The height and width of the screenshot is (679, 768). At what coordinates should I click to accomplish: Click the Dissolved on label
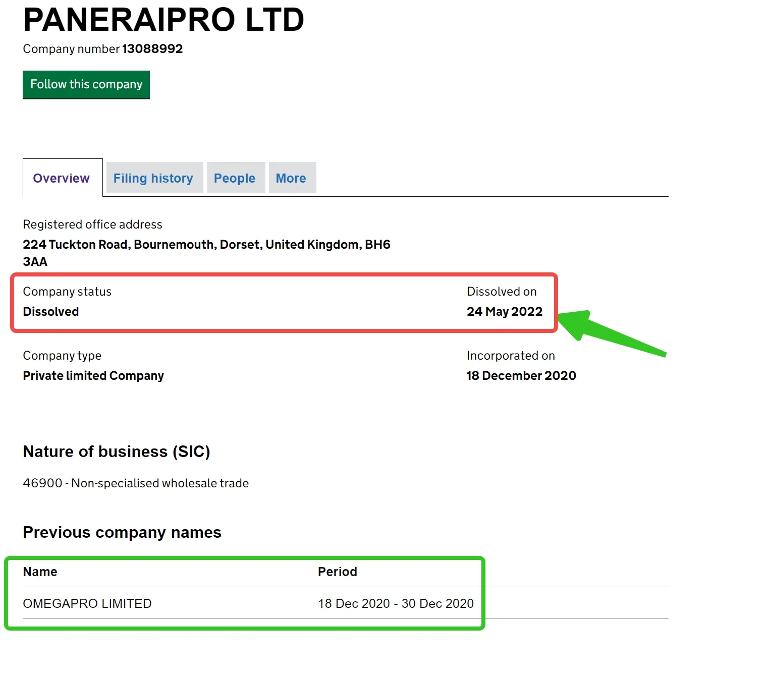[502, 292]
